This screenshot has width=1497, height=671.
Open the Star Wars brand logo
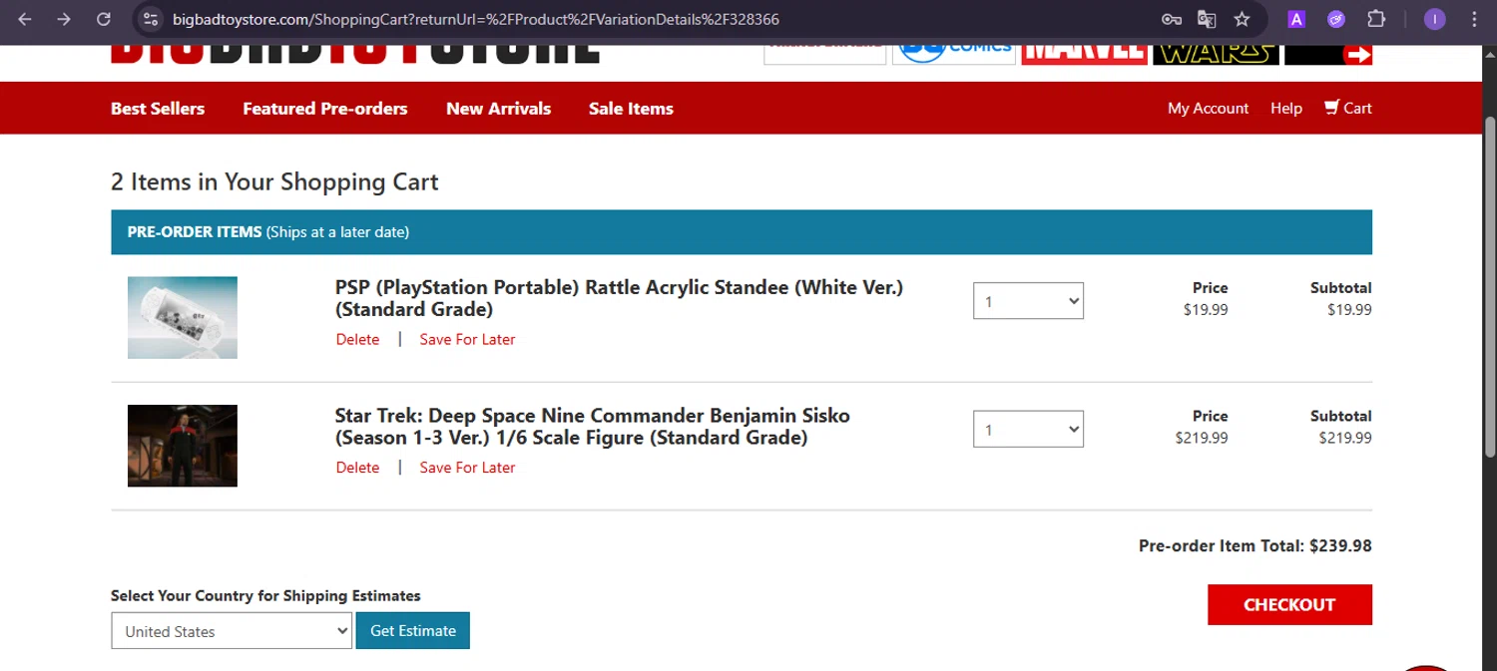1216,54
